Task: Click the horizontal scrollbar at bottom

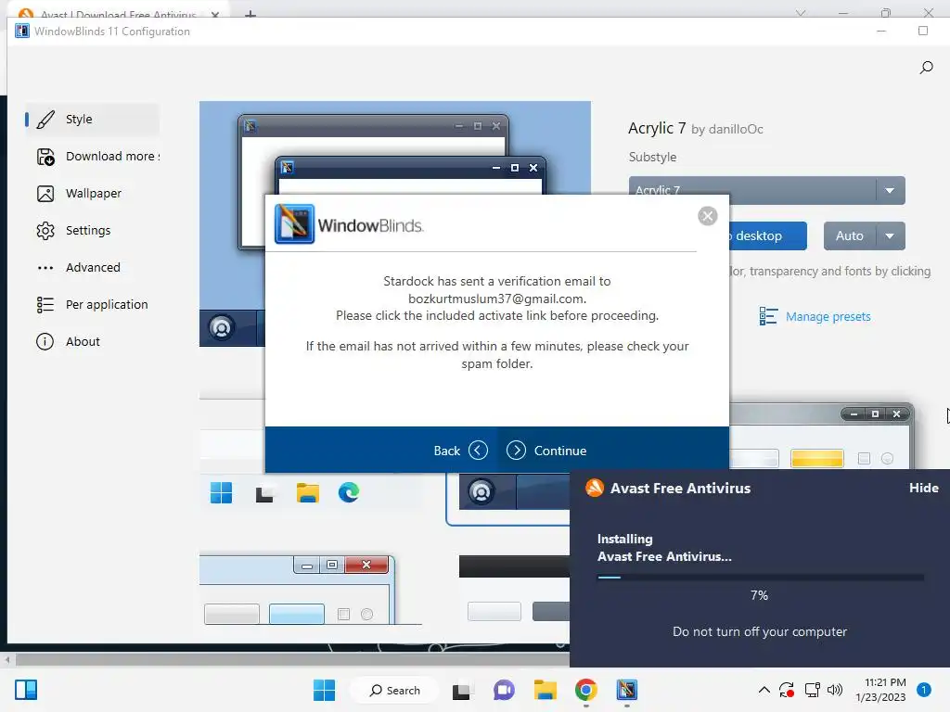Action: (x=290, y=659)
